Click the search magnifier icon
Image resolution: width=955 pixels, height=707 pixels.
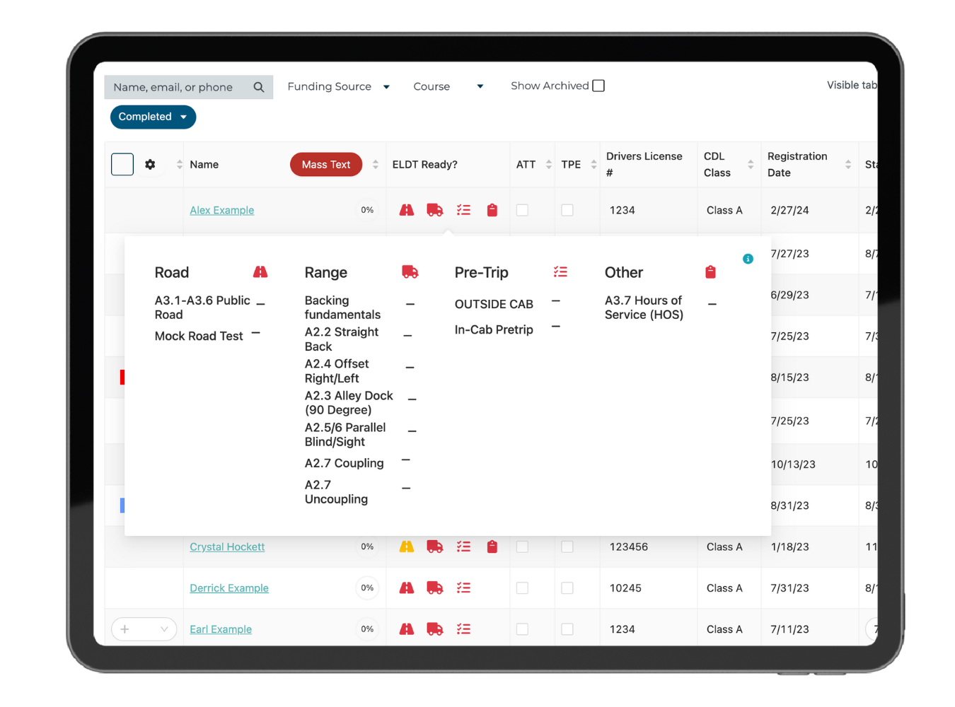pyautogui.click(x=259, y=86)
